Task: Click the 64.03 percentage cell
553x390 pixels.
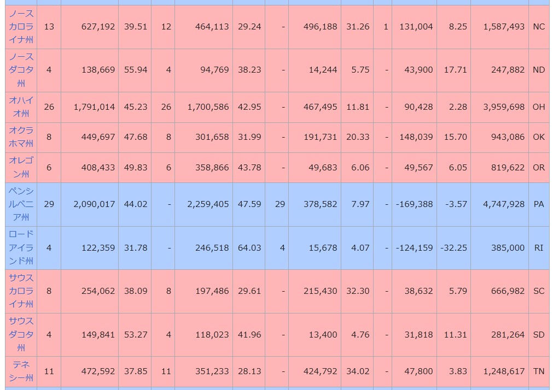Action: (x=249, y=247)
